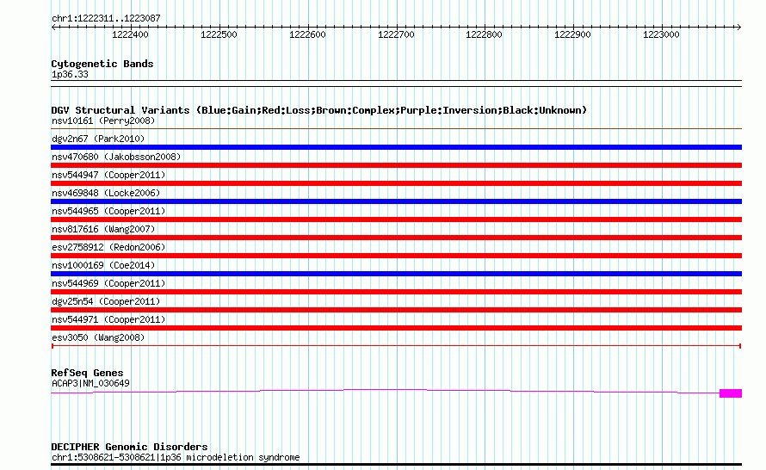This screenshot has width=766, height=470.
Task: Click the red loss bar under esv2758912
Action: pyautogui.click(x=396, y=256)
